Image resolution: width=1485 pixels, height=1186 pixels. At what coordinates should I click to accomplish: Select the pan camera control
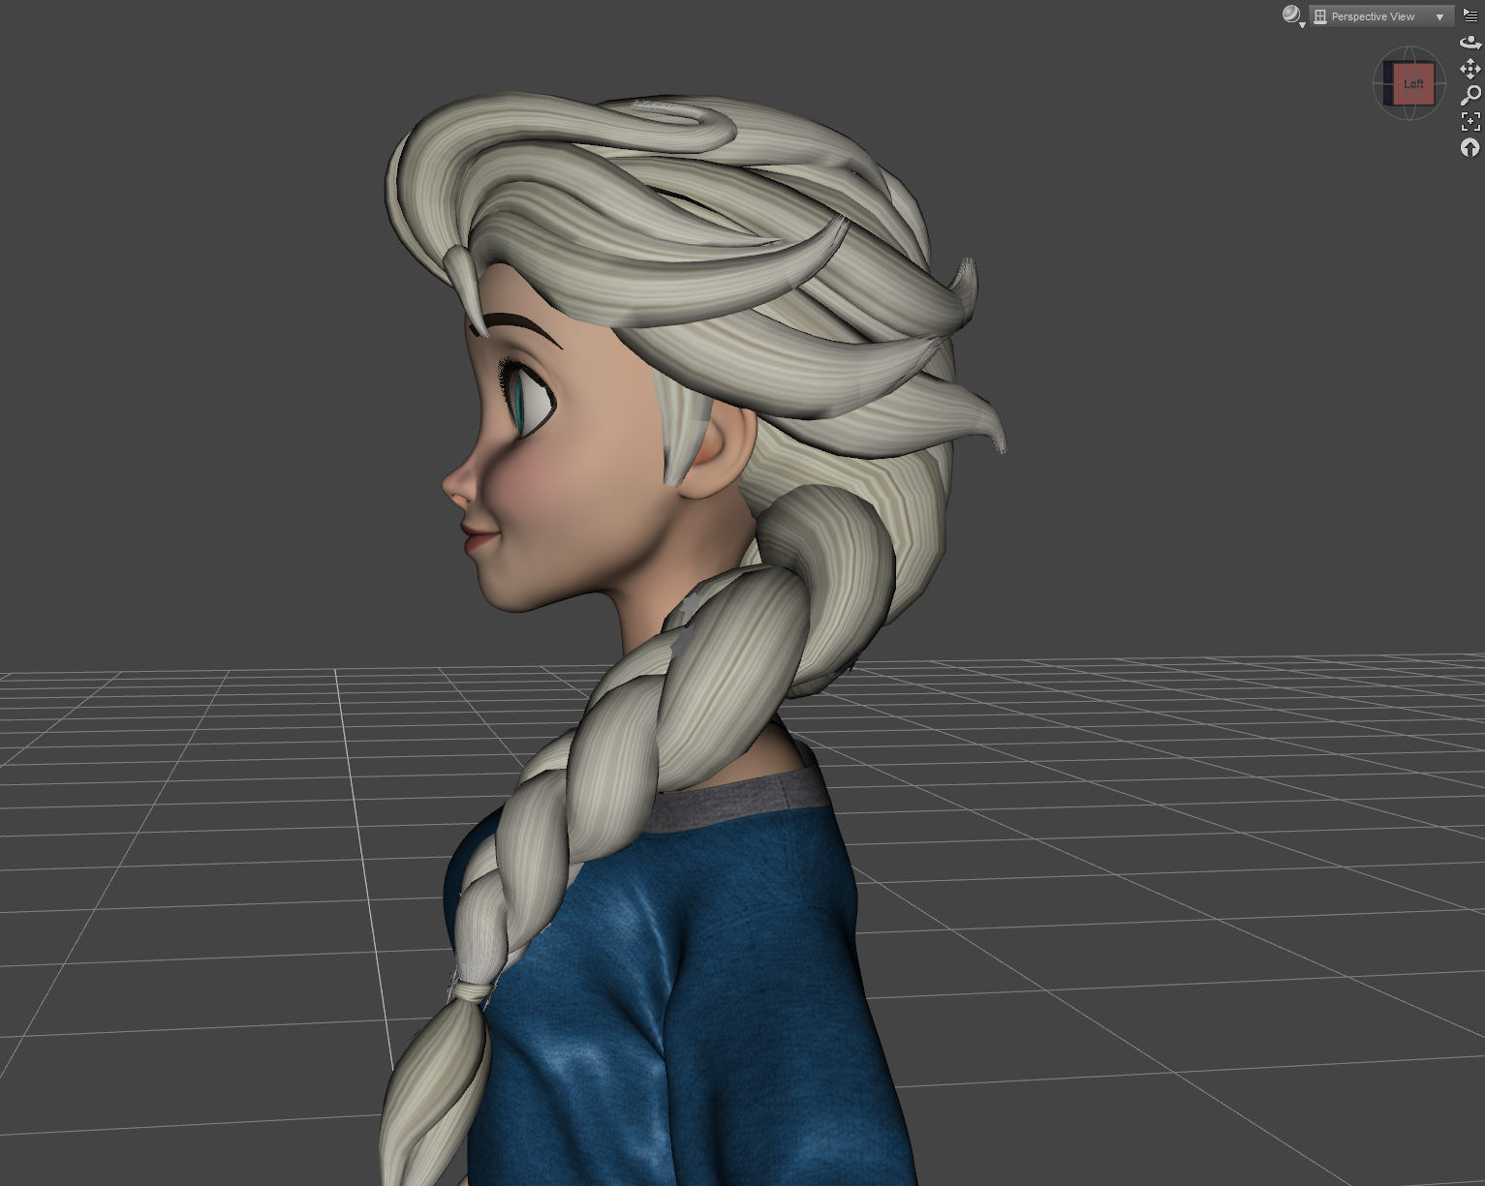[1470, 69]
